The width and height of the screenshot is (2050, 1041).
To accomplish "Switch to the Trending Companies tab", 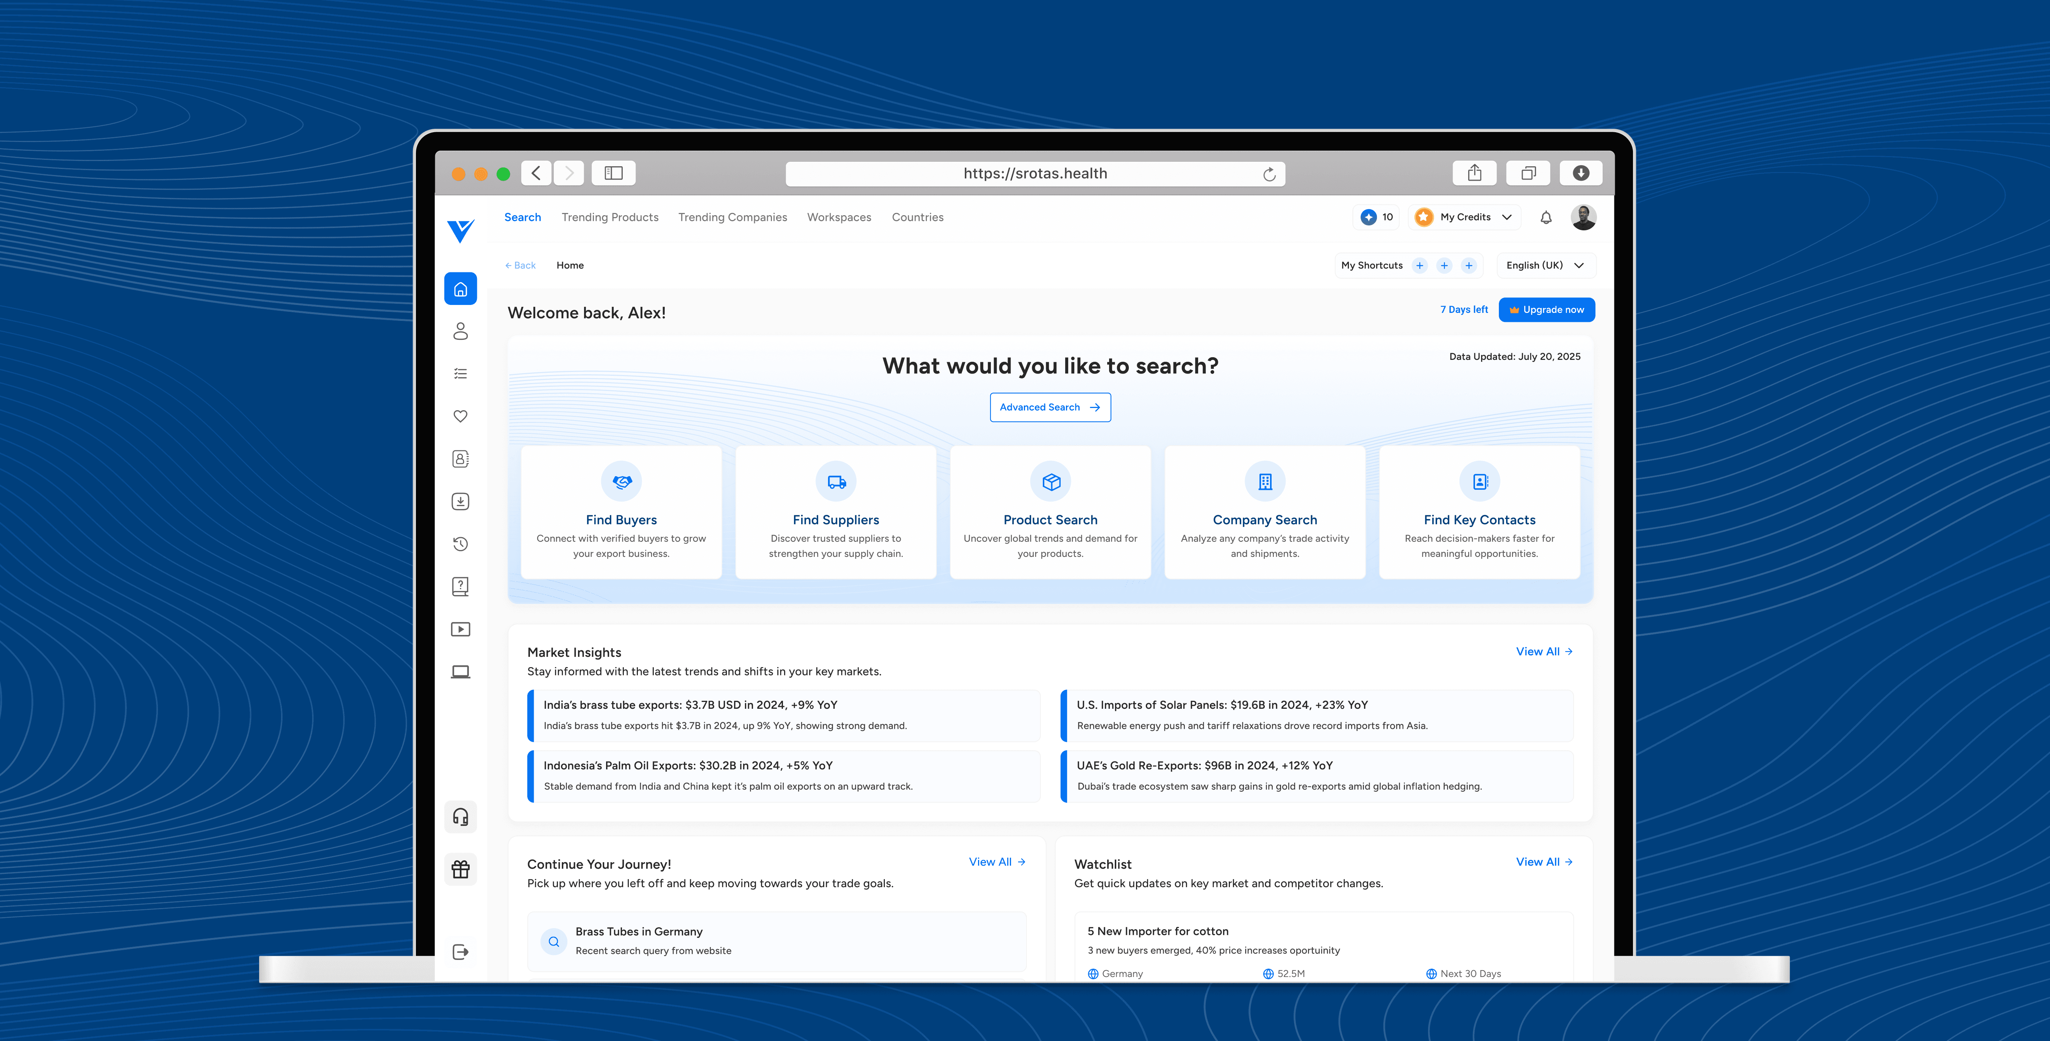I will pyautogui.click(x=732, y=216).
